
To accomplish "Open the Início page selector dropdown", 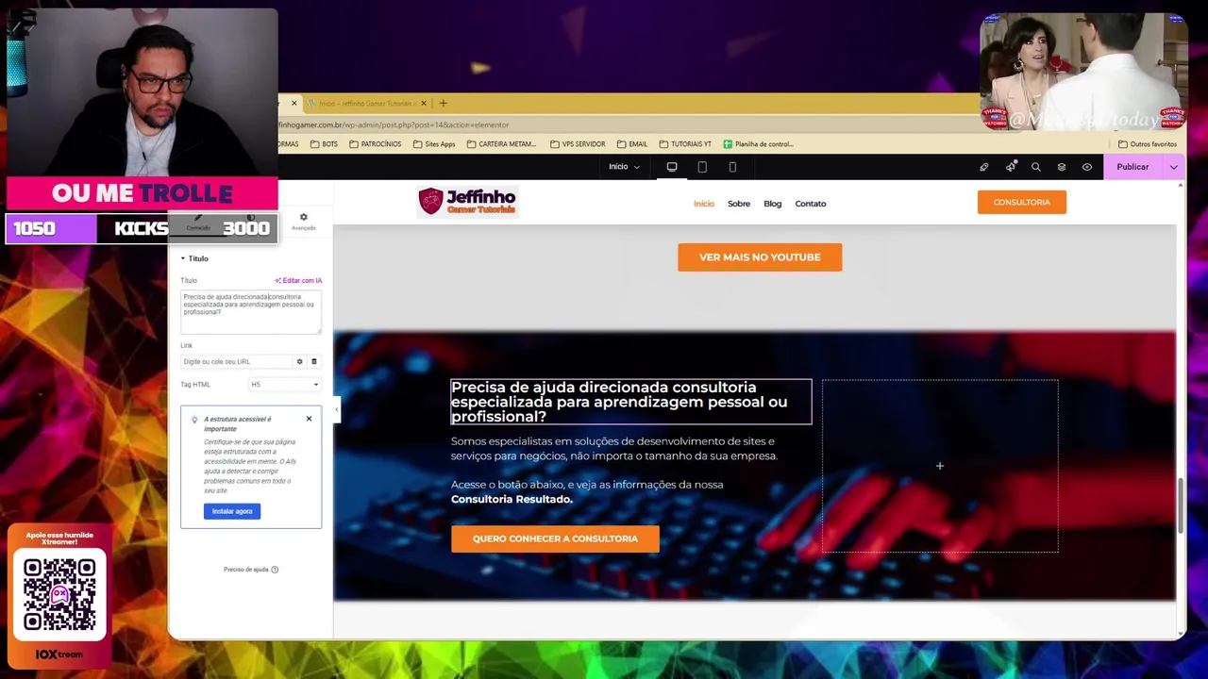I will click(624, 167).
